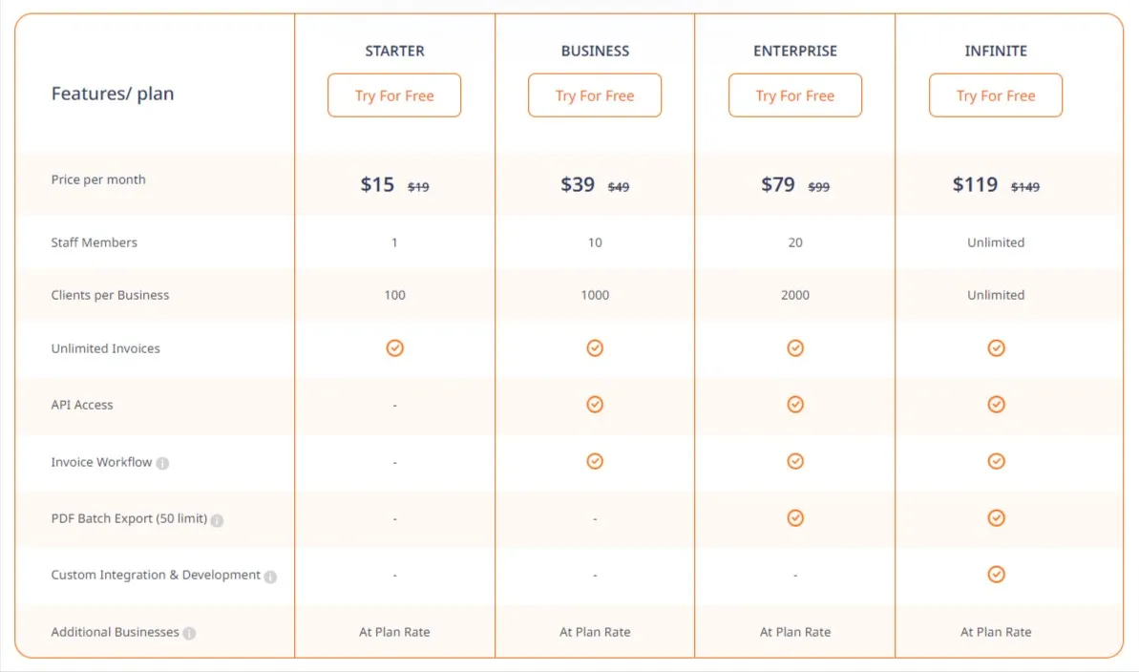Viewport: 1139px width, 672px height.
Task: Click the Try For Free button under Starter
Action: coord(393,95)
